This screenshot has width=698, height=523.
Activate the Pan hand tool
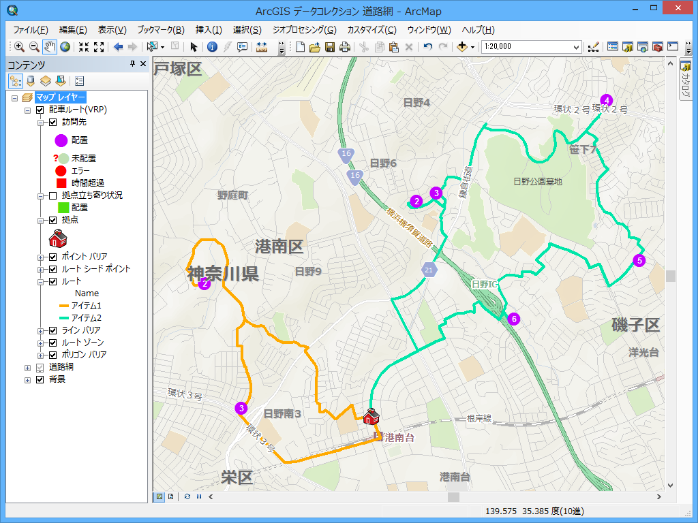49,47
